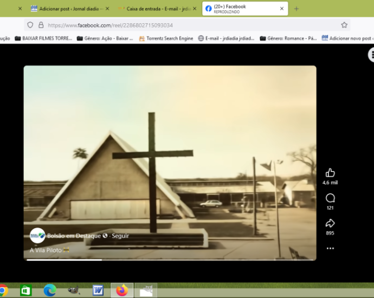Open Microsoft Edge from the taskbar

(50, 290)
